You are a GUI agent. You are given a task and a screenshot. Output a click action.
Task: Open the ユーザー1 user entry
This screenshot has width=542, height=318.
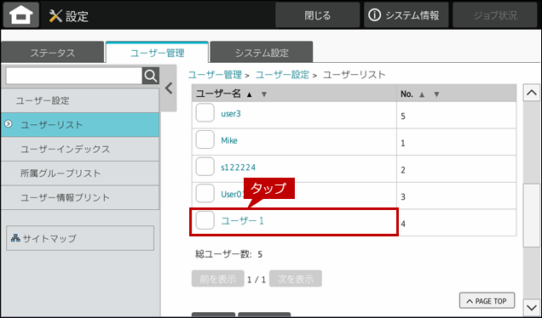242,221
